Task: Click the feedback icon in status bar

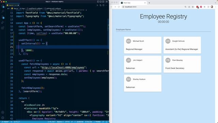Action: (103, 122)
